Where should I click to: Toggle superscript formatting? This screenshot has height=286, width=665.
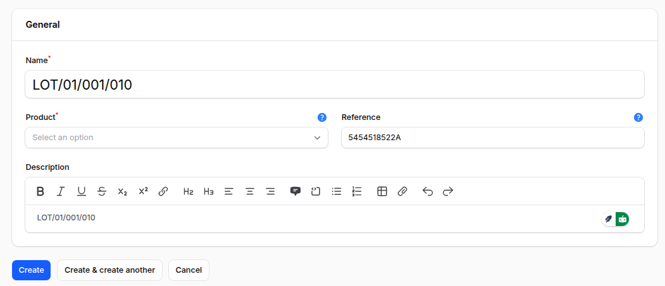click(143, 191)
